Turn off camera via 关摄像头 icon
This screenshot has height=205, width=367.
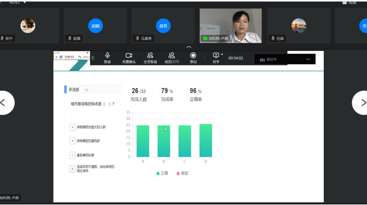(x=129, y=58)
